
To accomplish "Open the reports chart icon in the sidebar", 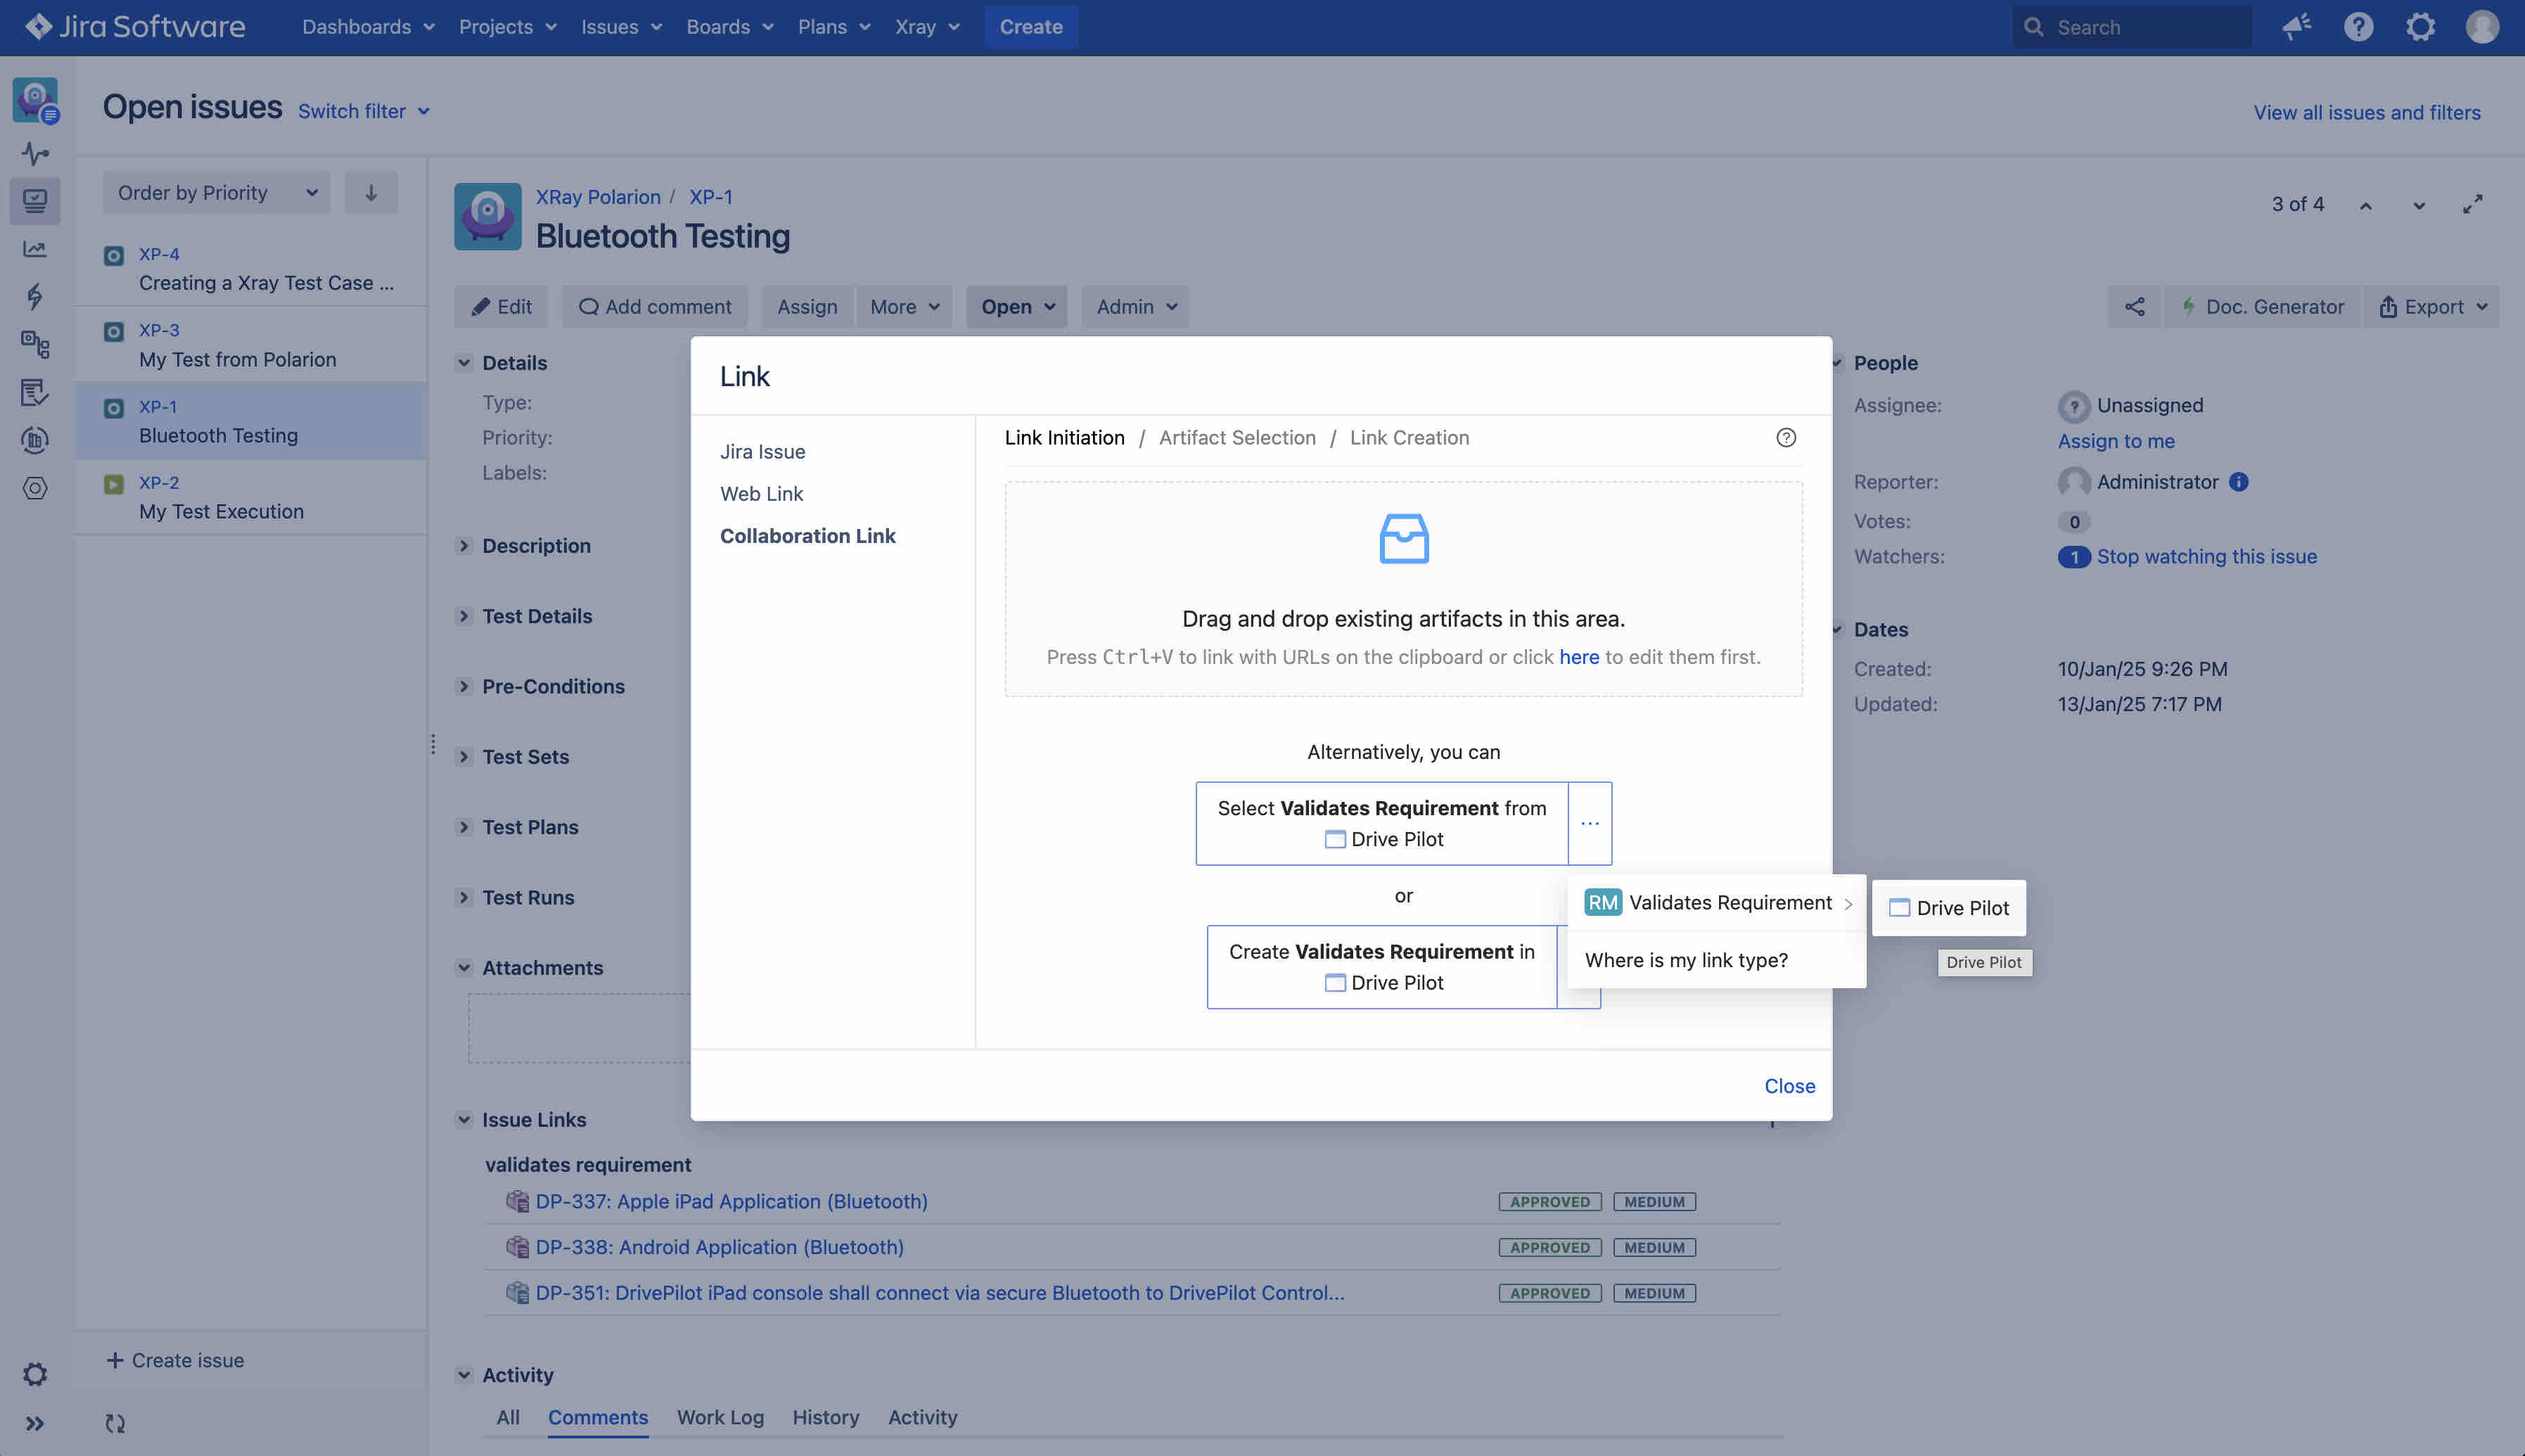I will pyautogui.click(x=35, y=249).
